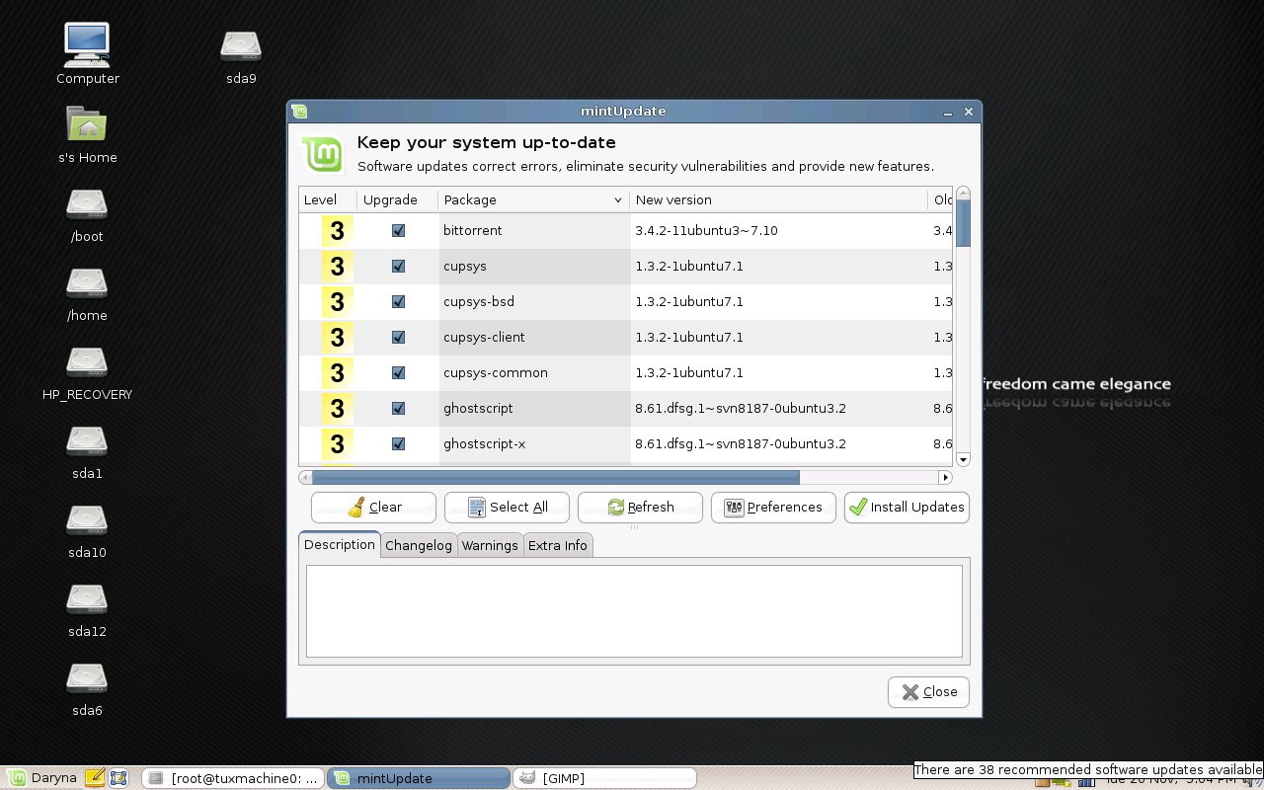Sort by the Upgrade column header
1264x790 pixels.
[x=398, y=199]
